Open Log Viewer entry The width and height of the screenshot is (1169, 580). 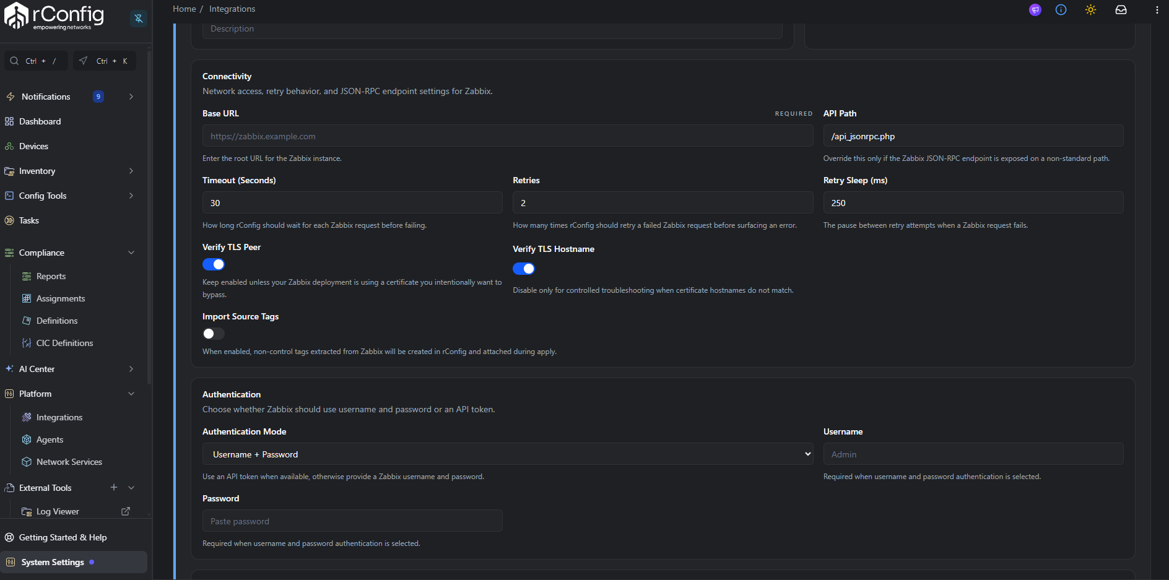pos(58,511)
